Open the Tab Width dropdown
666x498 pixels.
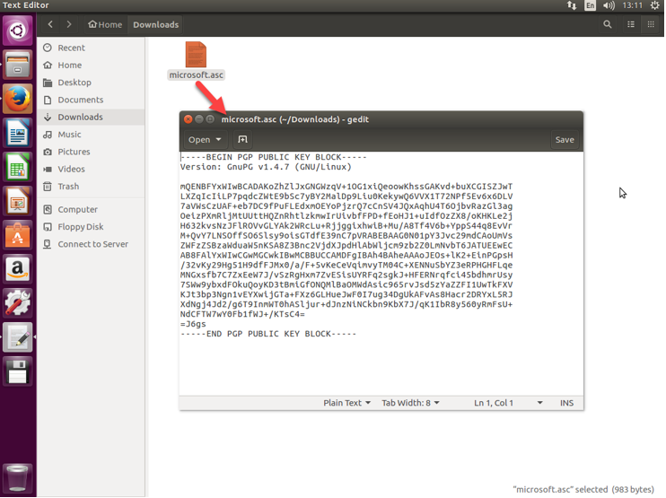[x=410, y=403]
